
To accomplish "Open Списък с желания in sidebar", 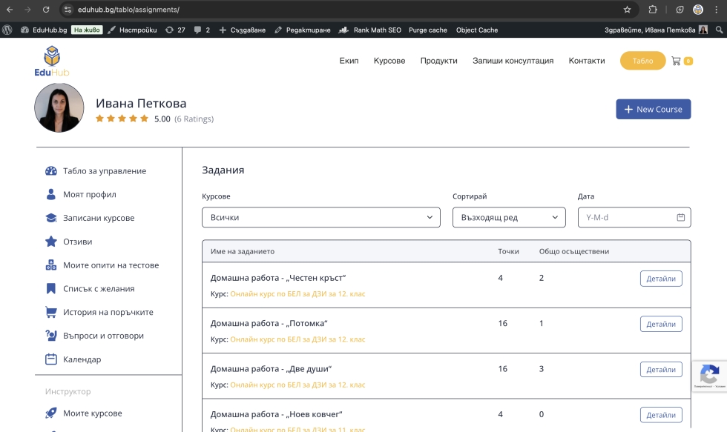I will (98, 289).
